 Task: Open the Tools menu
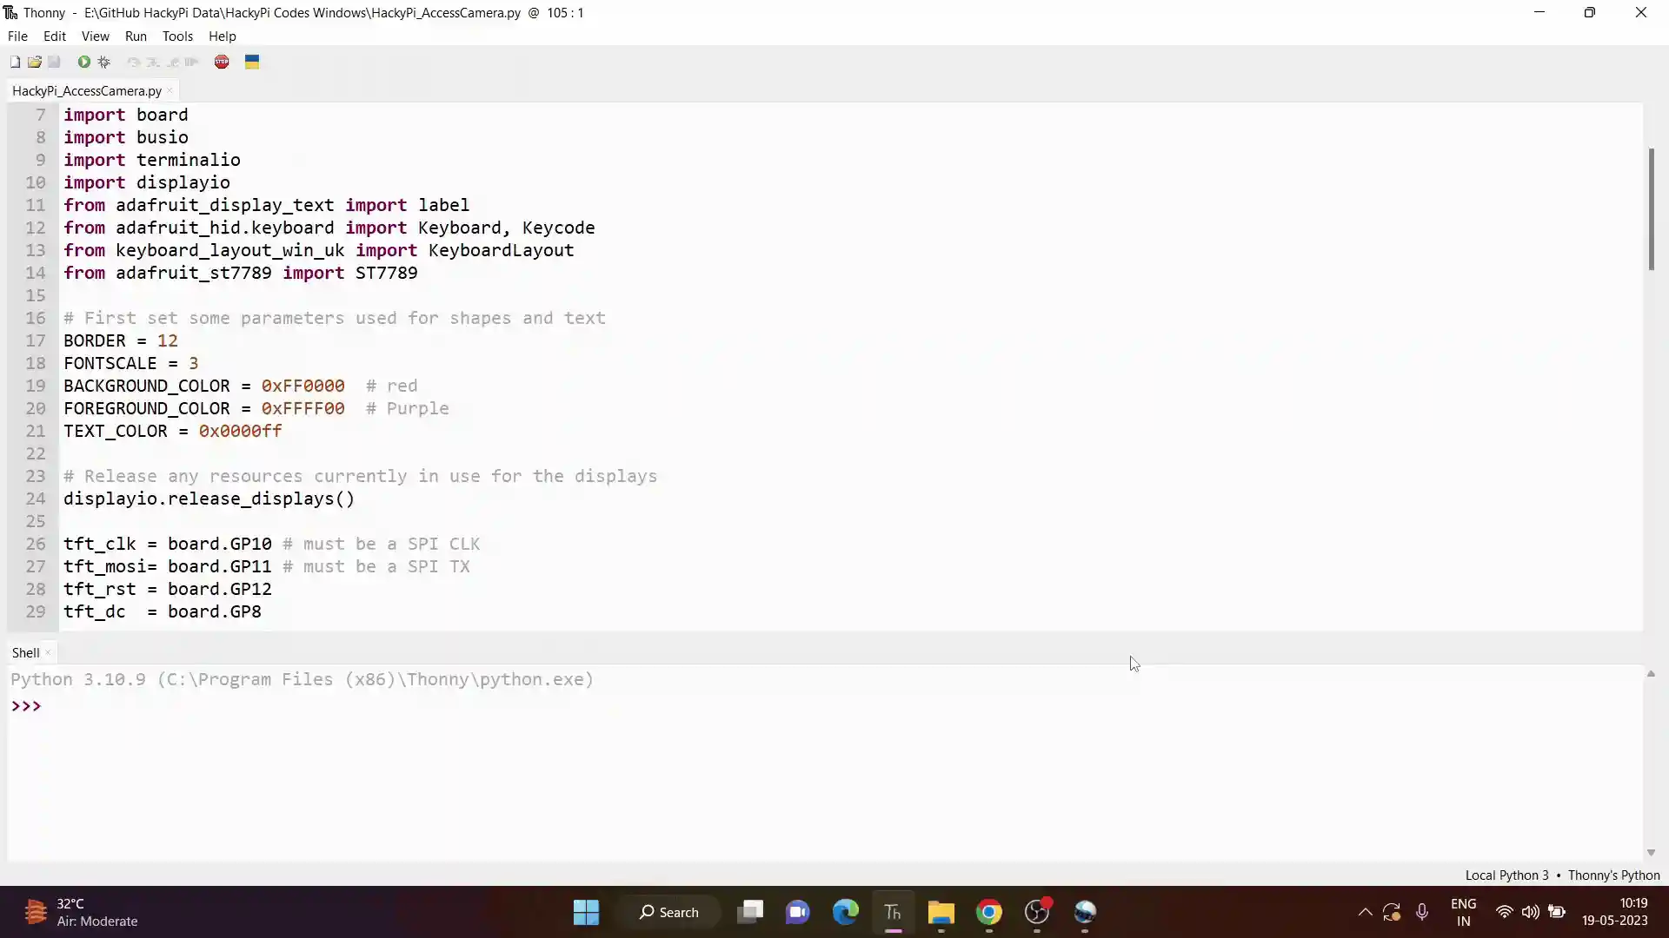click(177, 36)
